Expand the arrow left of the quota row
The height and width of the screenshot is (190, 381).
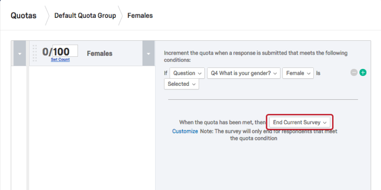point(20,54)
